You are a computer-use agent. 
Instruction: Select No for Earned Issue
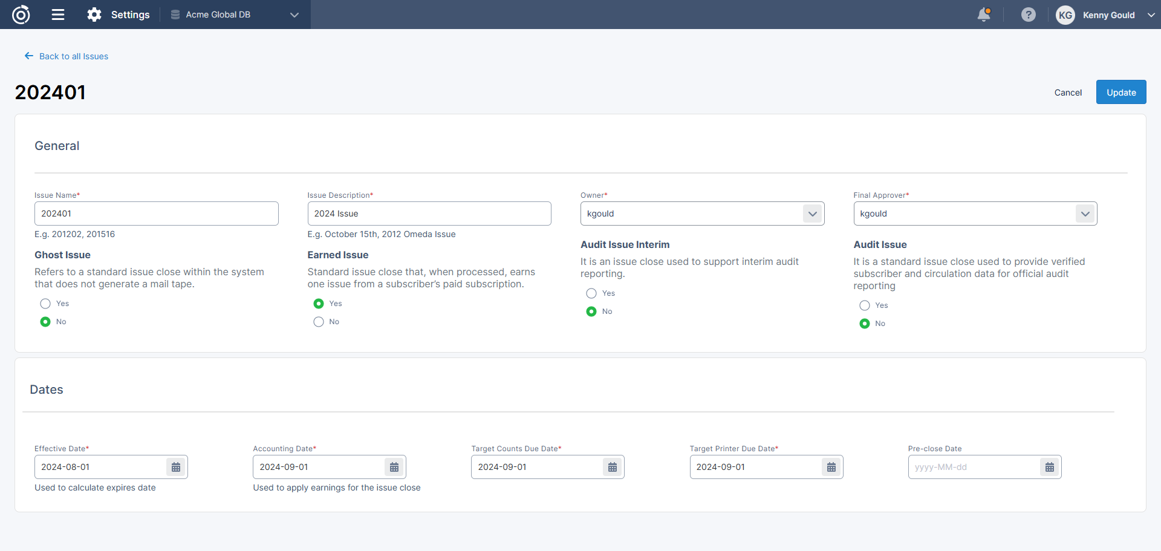[319, 322]
